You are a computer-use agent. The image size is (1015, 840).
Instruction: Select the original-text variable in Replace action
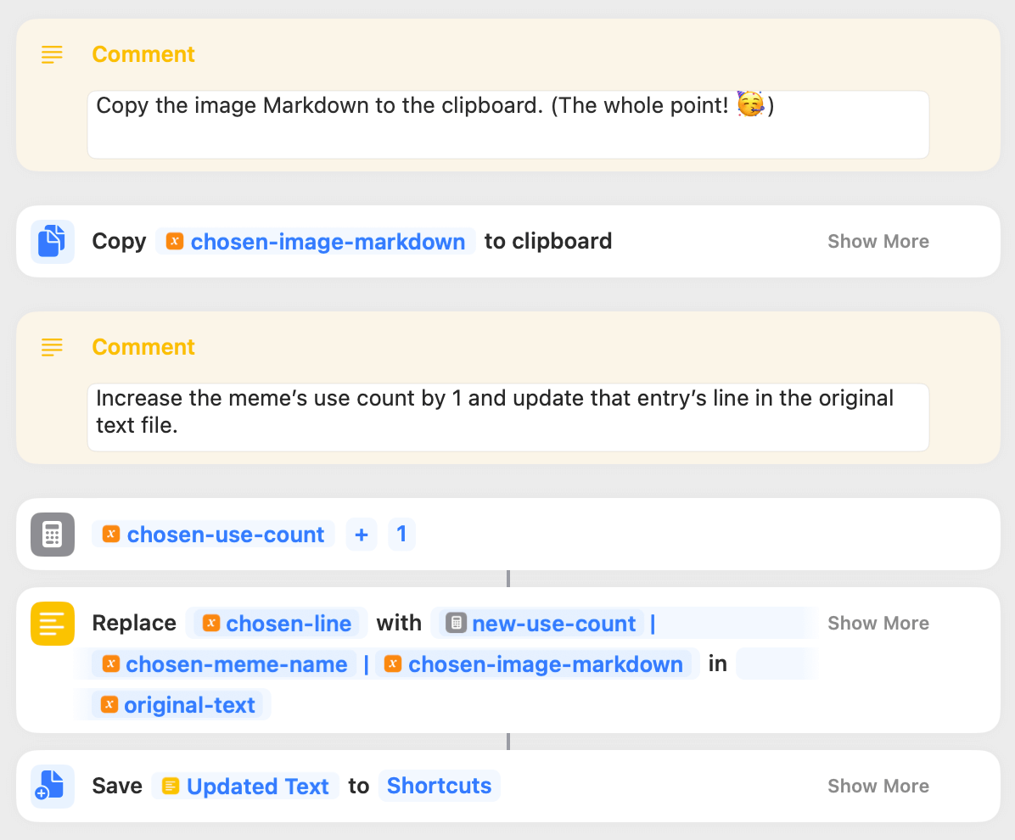(x=182, y=705)
